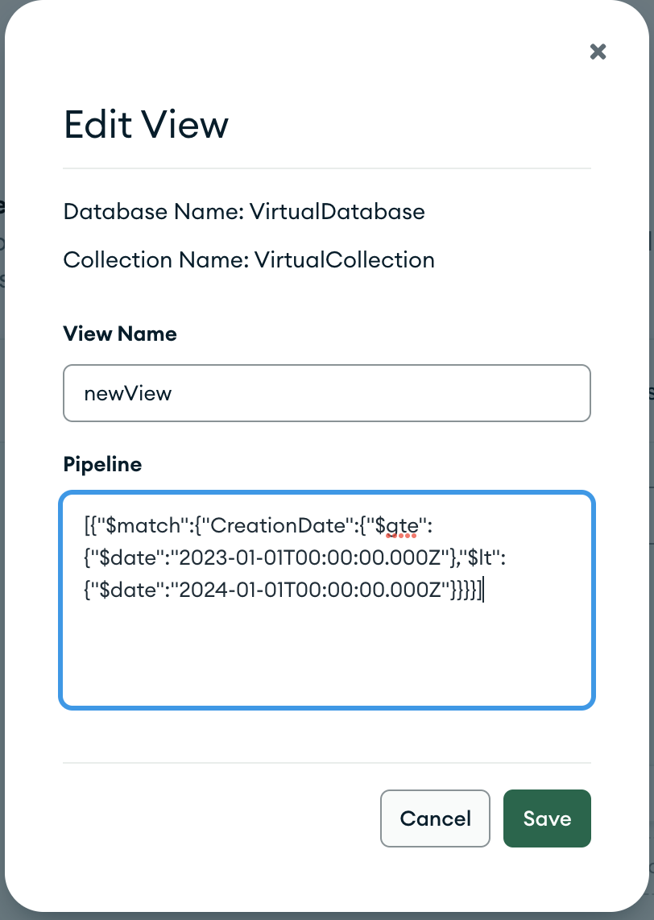Place cursor at end of pipeline closing brackets
This screenshot has width=654, height=920.
click(484, 591)
